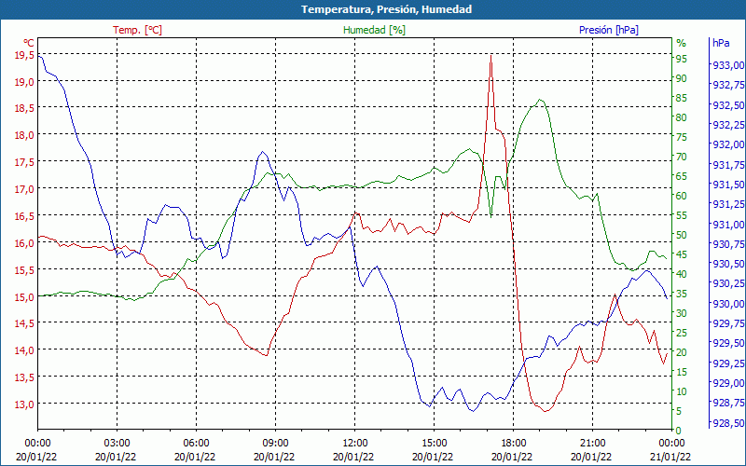Click the 12:00 time axis label

(x=355, y=444)
